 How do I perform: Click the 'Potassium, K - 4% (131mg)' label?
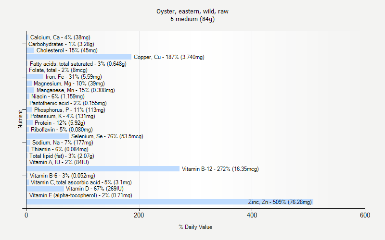point(63,116)
